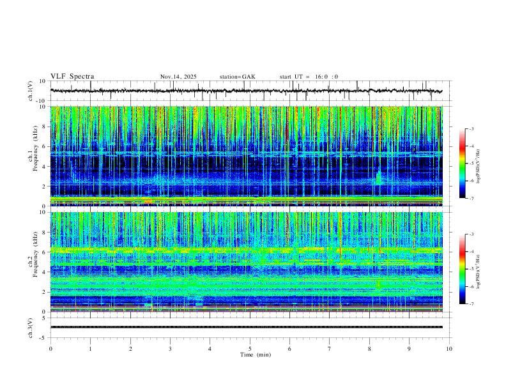Screen dimensions: 506x391
Task: Click the ch.1 spectrogram colorbar
Action: tap(462, 164)
